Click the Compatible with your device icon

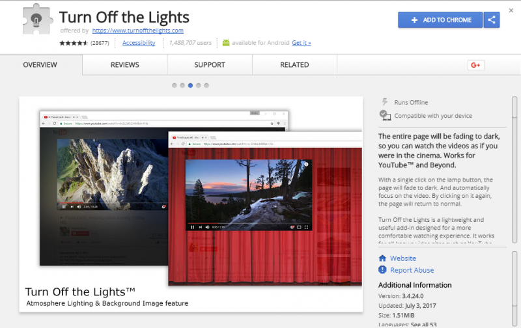[385, 115]
